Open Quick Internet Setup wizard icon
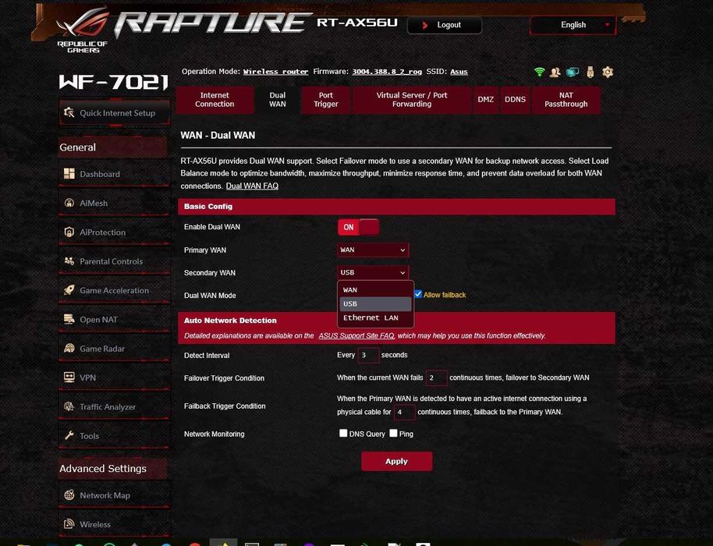The height and width of the screenshot is (546, 713). (x=69, y=112)
